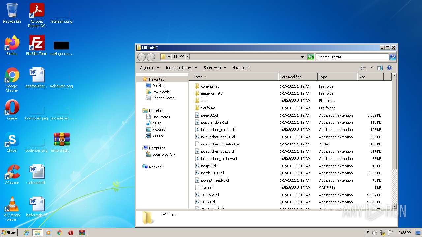Image resolution: width=422 pixels, height=237 pixels.
Task: Select editsort.rtf document on desktop
Action: 37,174
